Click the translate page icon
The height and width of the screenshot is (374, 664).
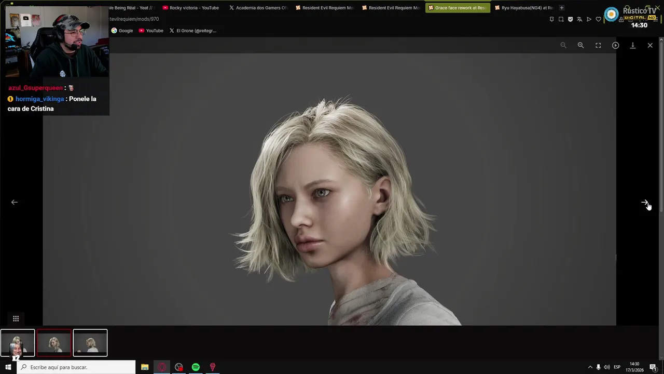pyautogui.click(x=579, y=19)
